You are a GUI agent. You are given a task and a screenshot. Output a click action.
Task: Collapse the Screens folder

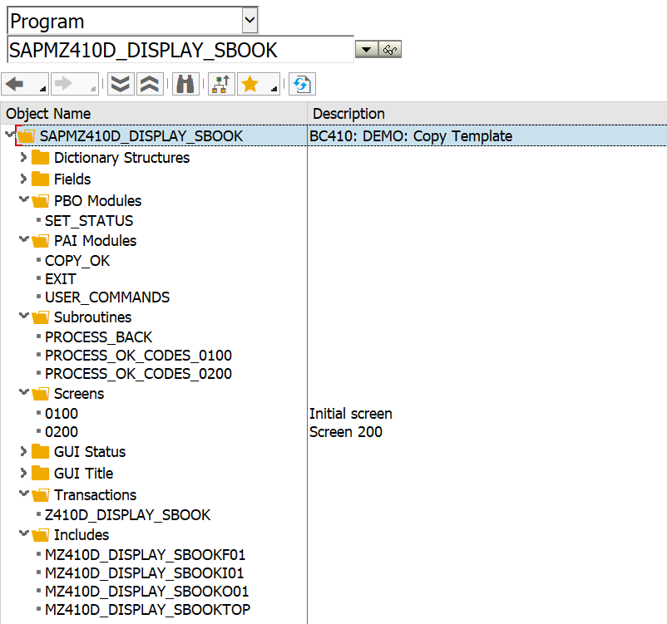[24, 392]
